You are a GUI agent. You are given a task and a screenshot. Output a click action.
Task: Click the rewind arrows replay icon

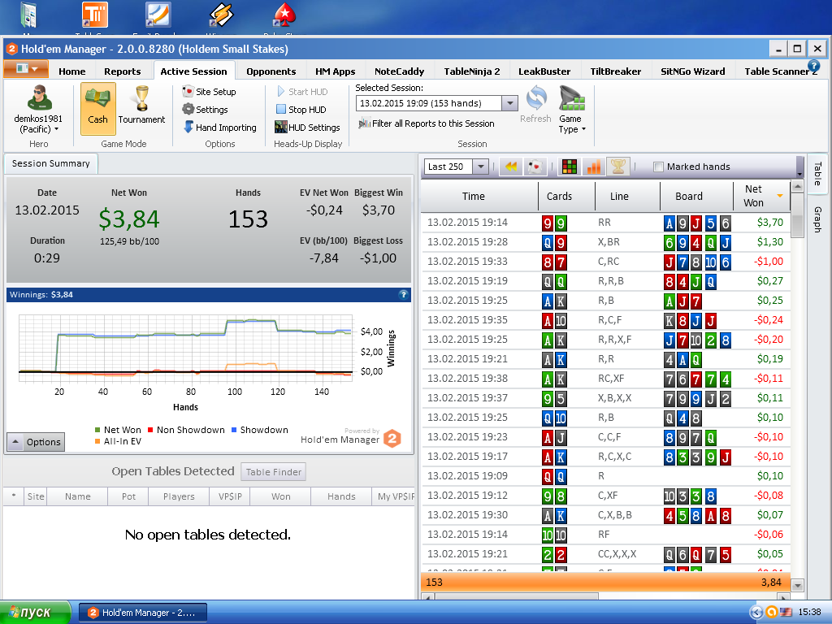[x=511, y=167]
